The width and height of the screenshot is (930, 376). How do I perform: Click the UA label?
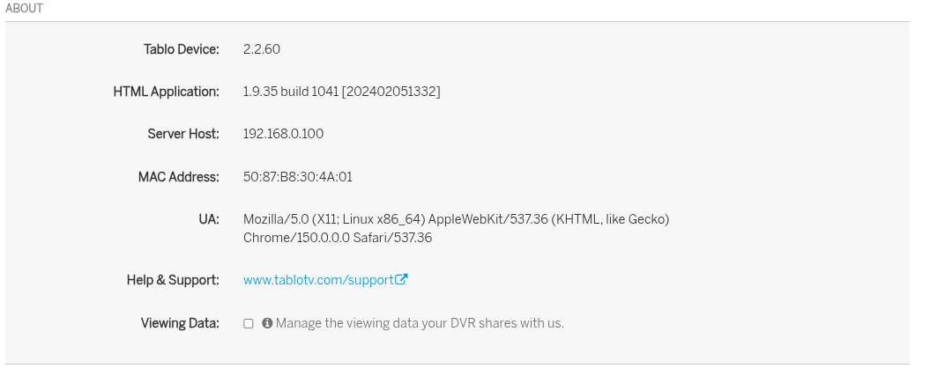click(x=209, y=219)
